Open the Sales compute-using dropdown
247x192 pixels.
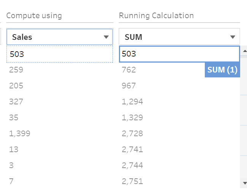point(60,37)
